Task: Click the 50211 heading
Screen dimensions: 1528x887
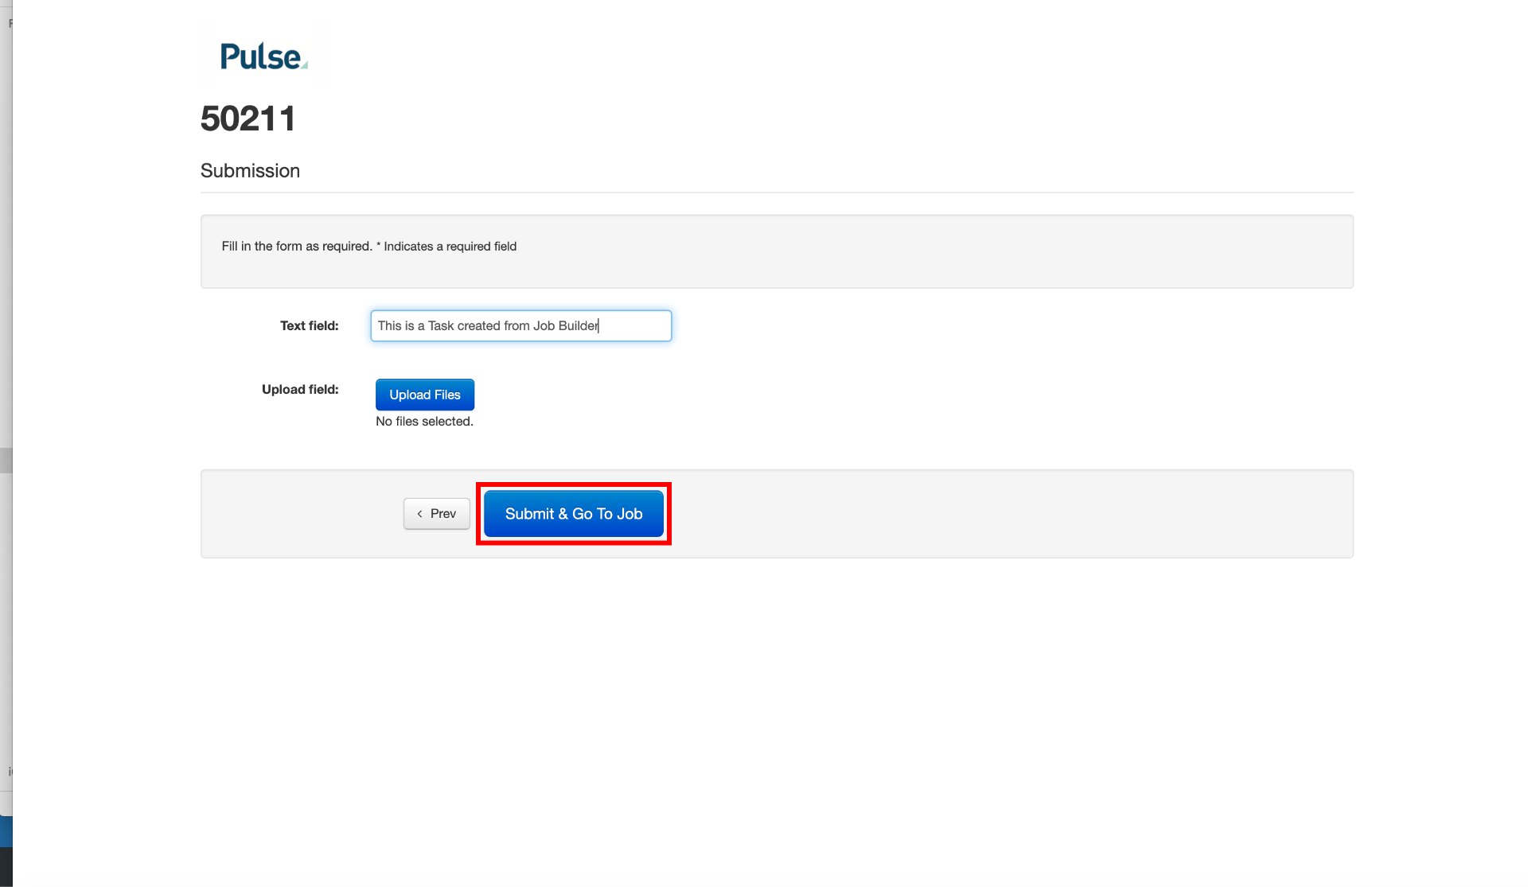Action: 248,119
